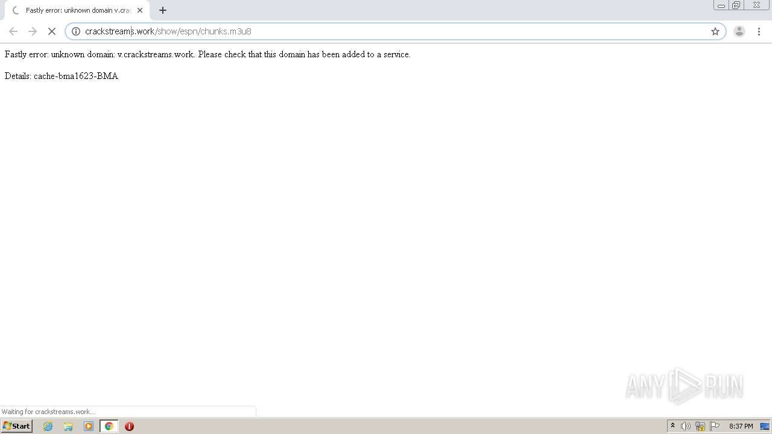The image size is (772, 434).
Task: Click Details cache-bma1623-BMA text
Action: point(62,76)
